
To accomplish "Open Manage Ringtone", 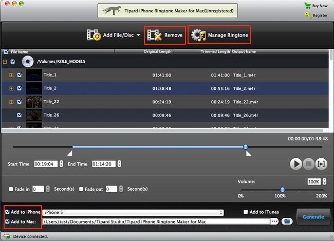I will click(x=219, y=35).
